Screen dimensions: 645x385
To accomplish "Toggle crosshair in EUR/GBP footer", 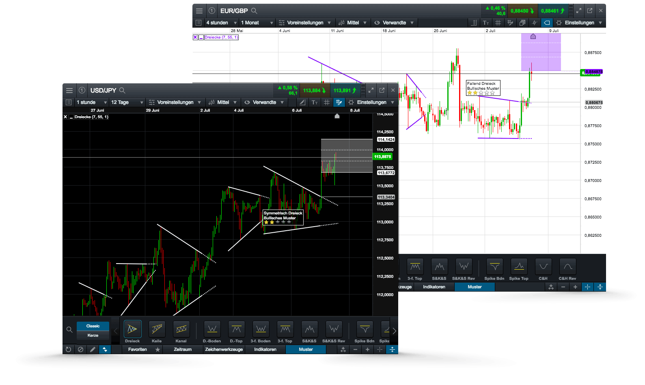I will pyautogui.click(x=587, y=287).
